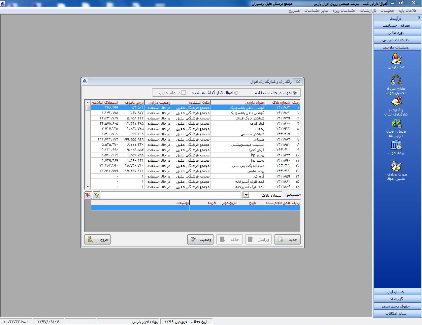Click the dialog's خروج (exit) button
This screenshot has width=422, height=325.
tap(97, 240)
